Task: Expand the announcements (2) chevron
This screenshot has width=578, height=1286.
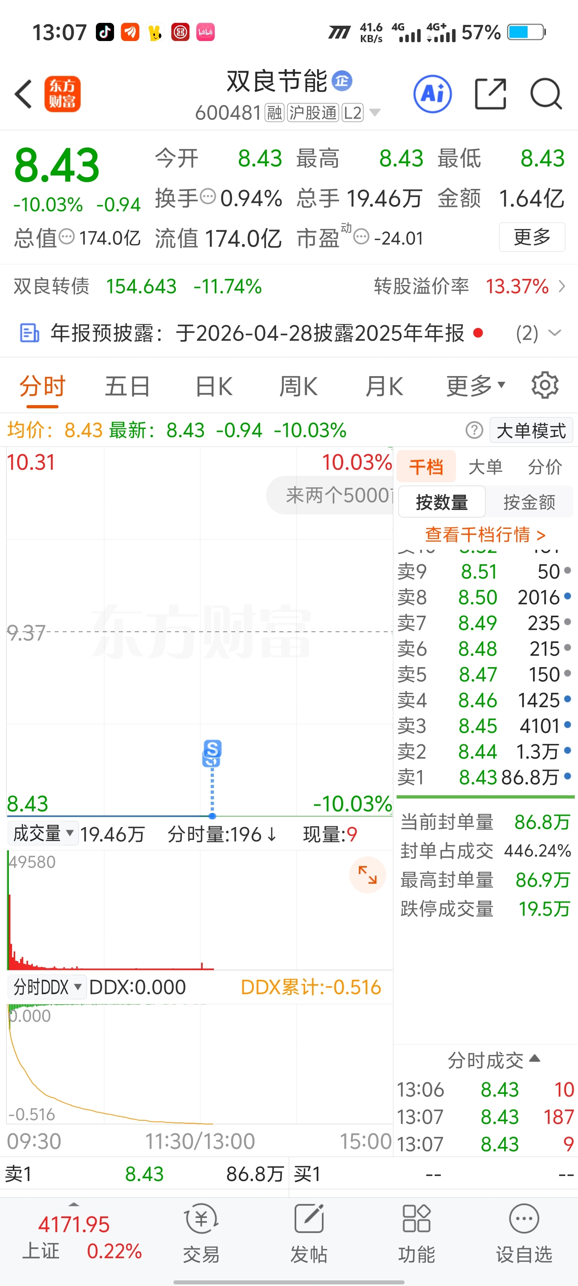Action: tap(555, 333)
